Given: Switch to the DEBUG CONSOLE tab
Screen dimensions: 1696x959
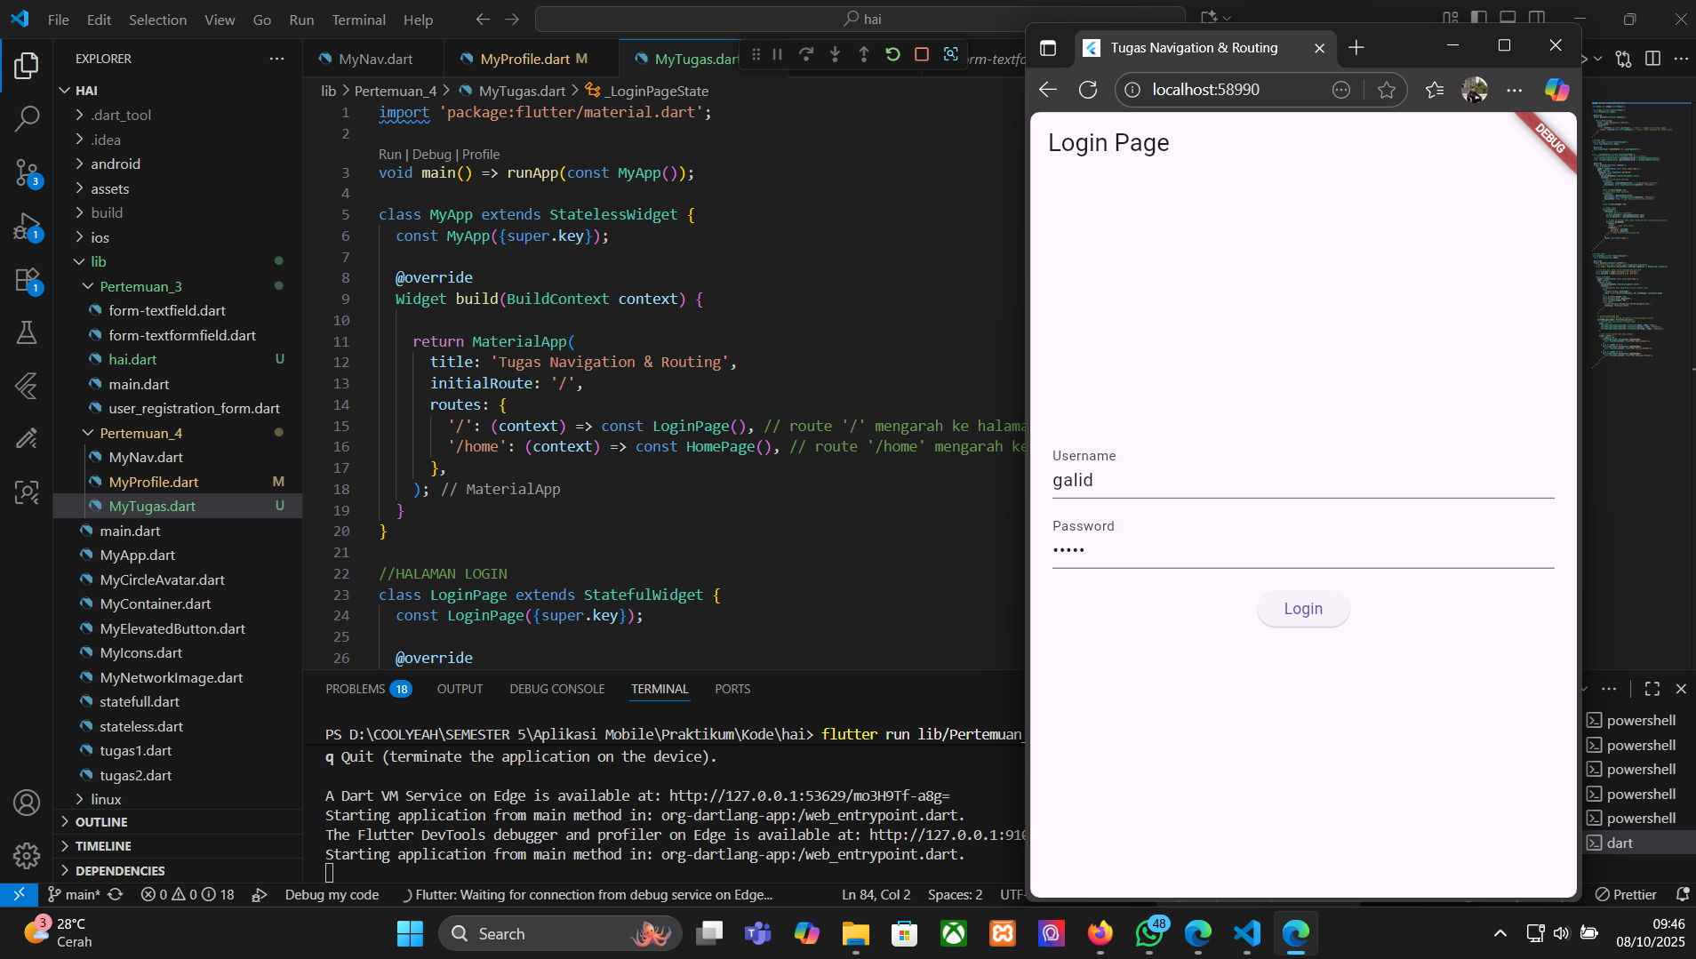Looking at the screenshot, I should click(556, 689).
